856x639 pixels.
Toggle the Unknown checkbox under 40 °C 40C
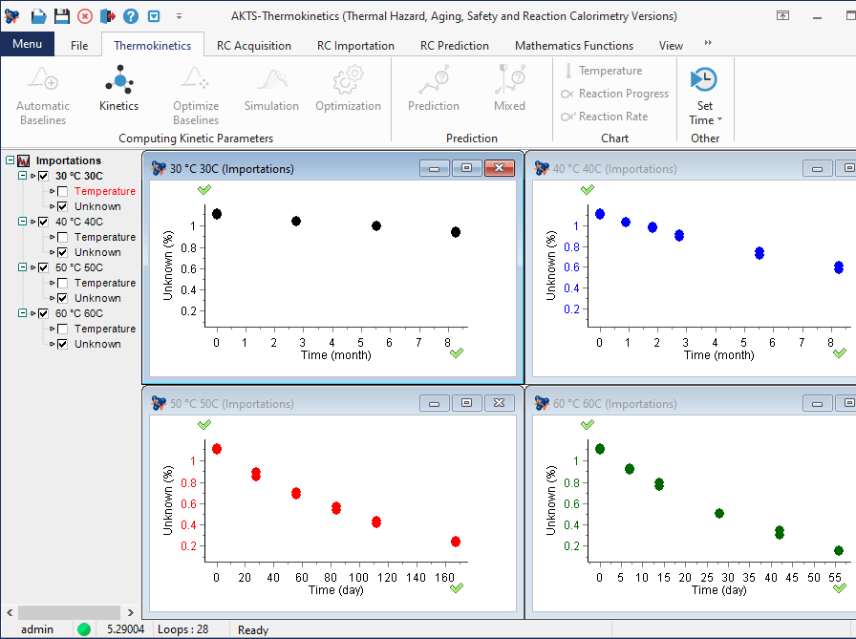tap(61, 252)
